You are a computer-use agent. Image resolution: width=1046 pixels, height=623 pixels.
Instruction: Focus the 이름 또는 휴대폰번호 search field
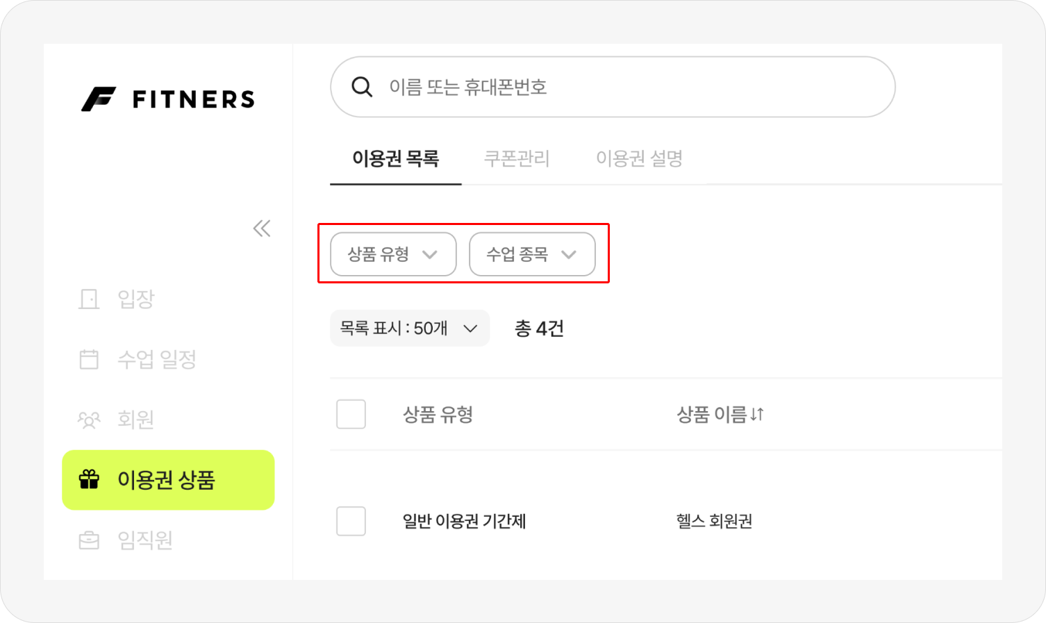point(613,87)
